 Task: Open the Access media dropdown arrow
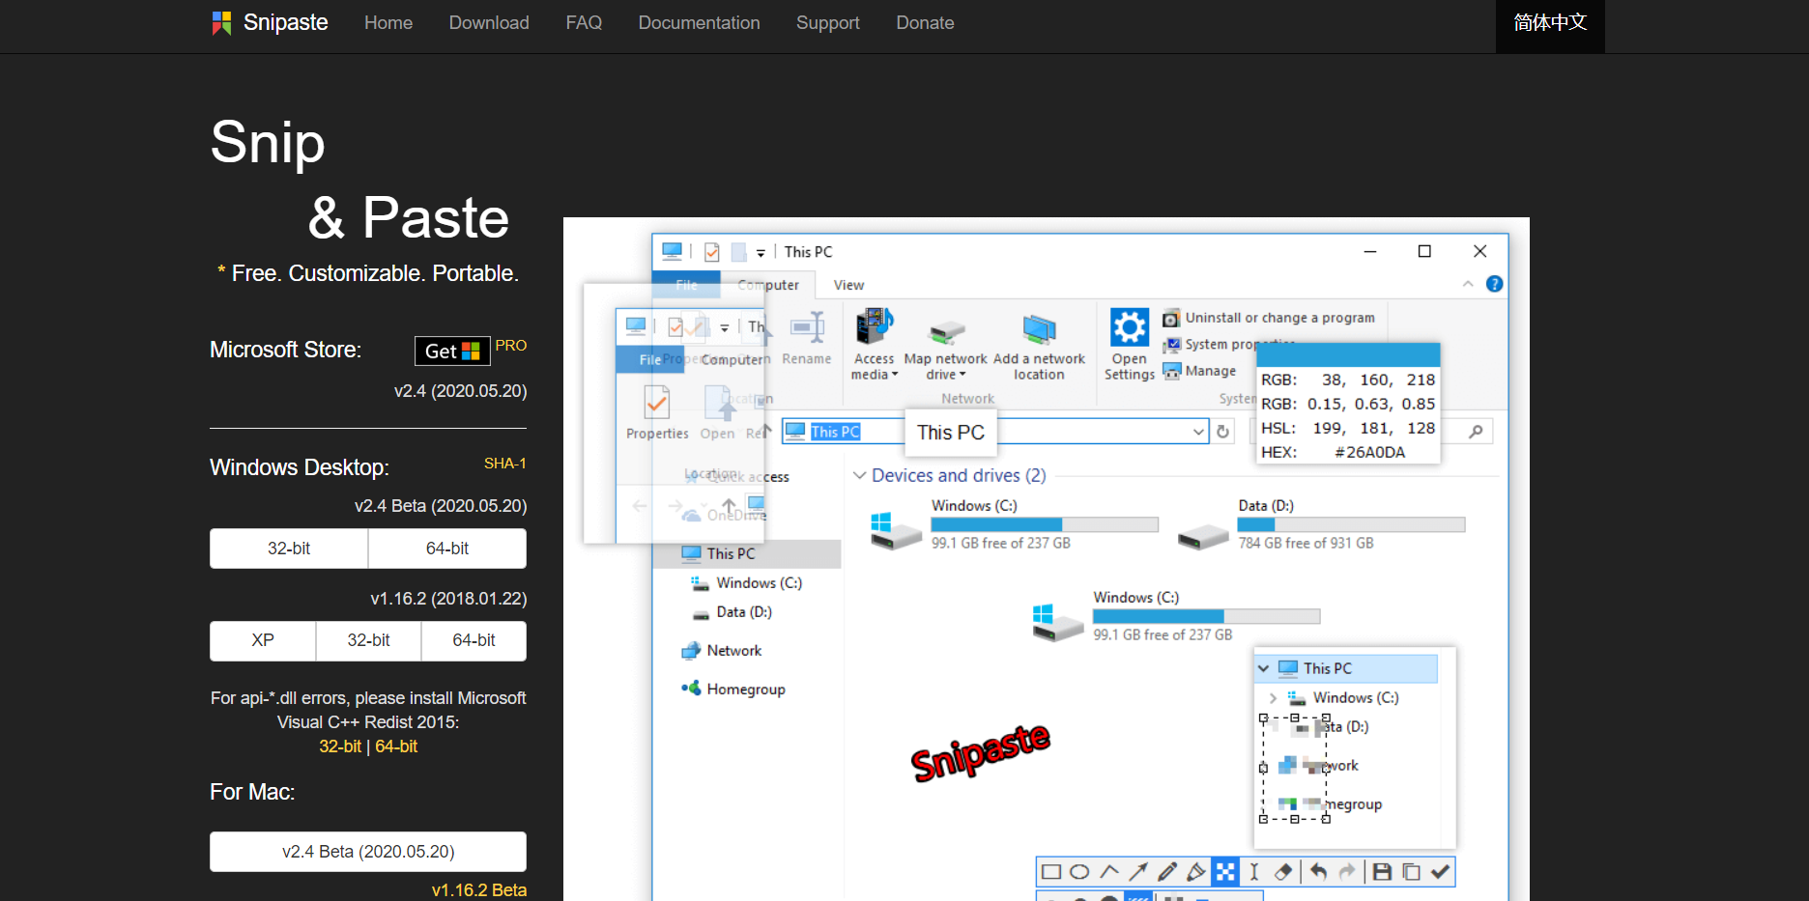pos(895,375)
